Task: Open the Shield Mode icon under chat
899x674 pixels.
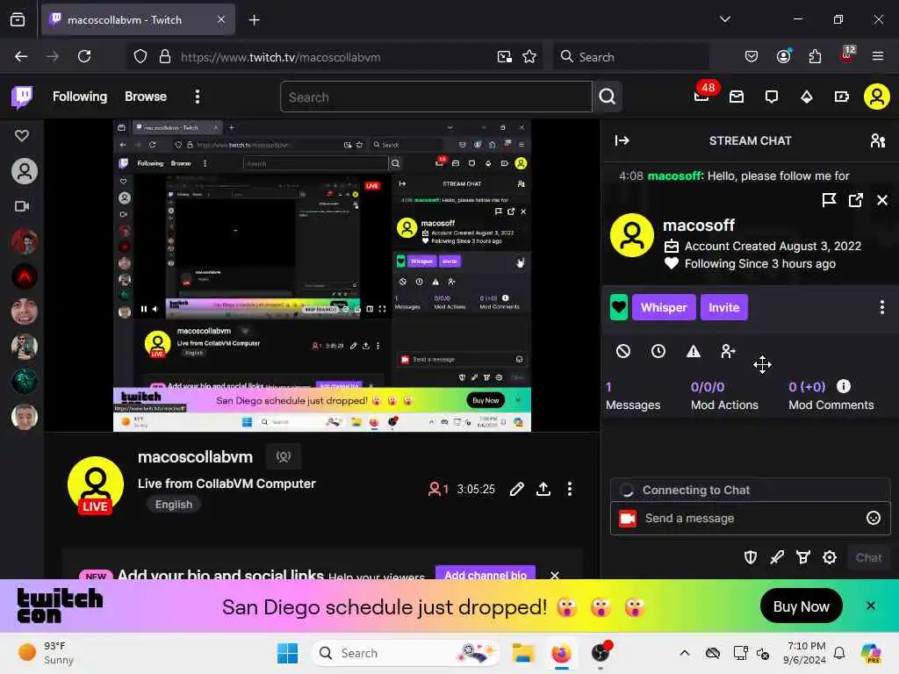Action: click(751, 557)
